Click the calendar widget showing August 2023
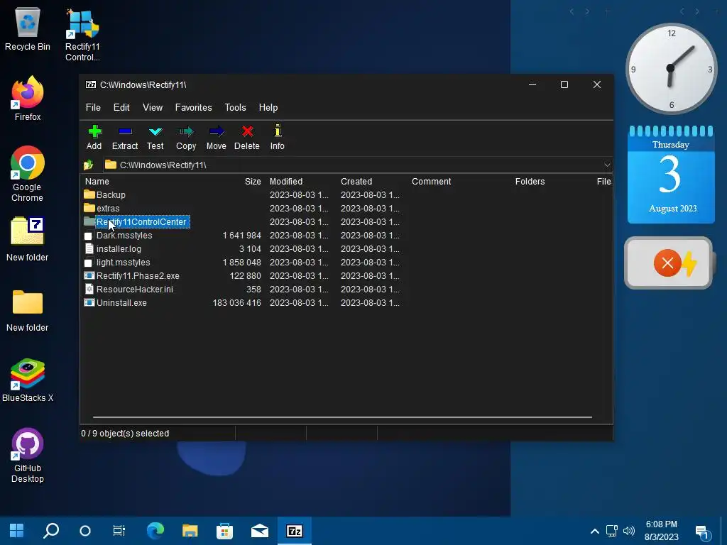 pyautogui.click(x=671, y=175)
